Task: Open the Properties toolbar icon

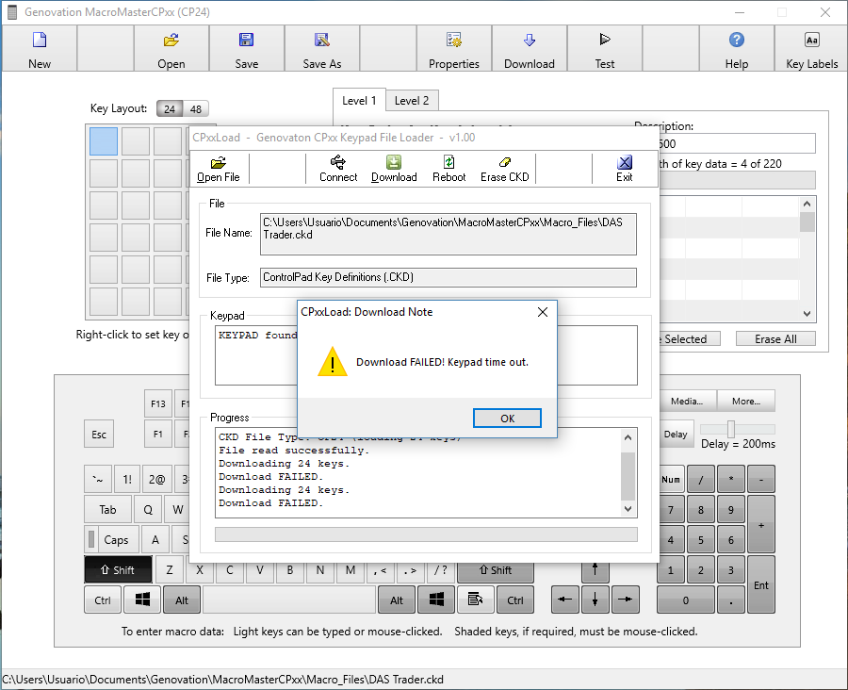Action: (x=454, y=49)
